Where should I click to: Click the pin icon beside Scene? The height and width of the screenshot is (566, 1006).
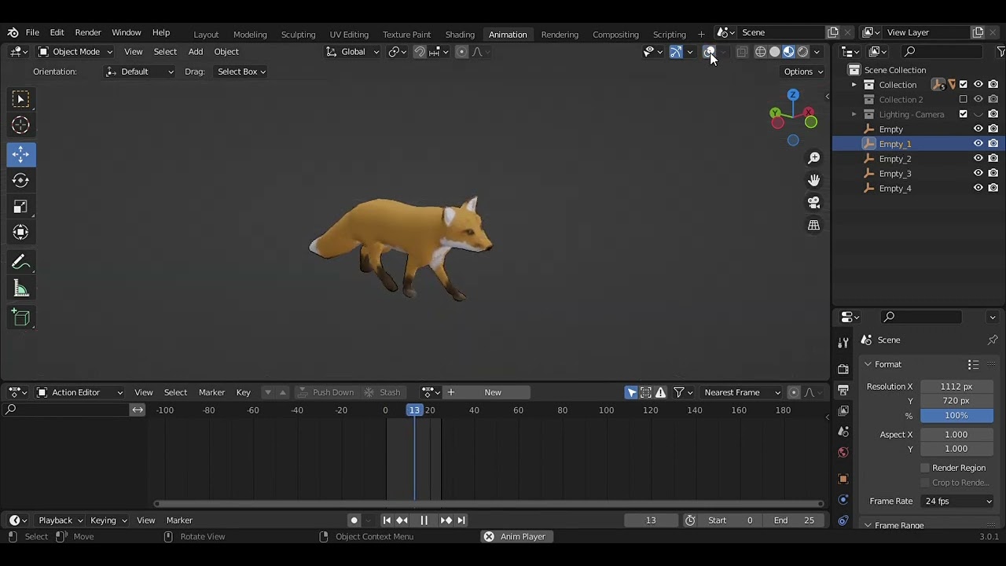(x=993, y=340)
